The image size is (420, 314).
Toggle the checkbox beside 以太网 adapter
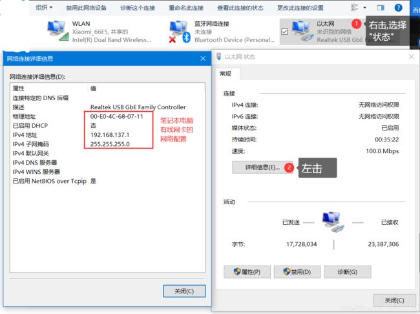284,32
